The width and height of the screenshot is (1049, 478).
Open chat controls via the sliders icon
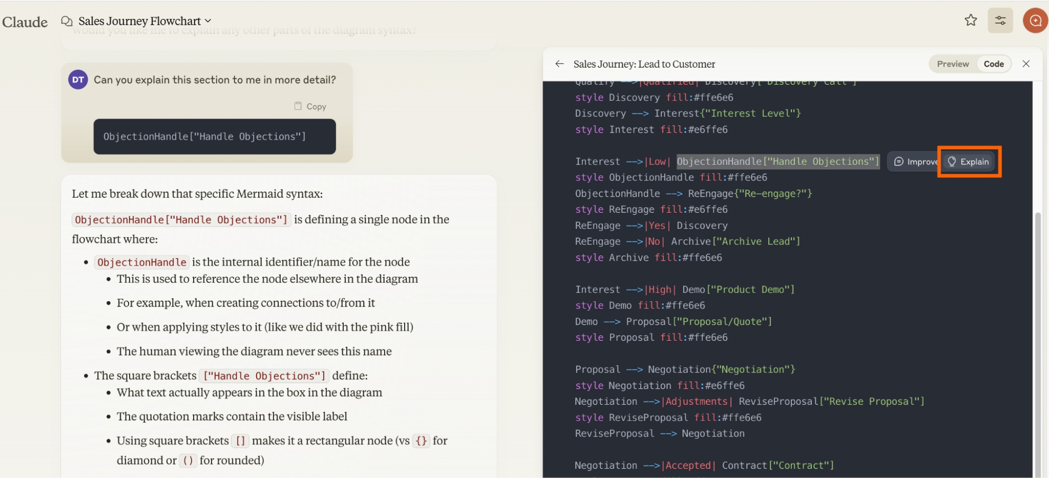1000,20
